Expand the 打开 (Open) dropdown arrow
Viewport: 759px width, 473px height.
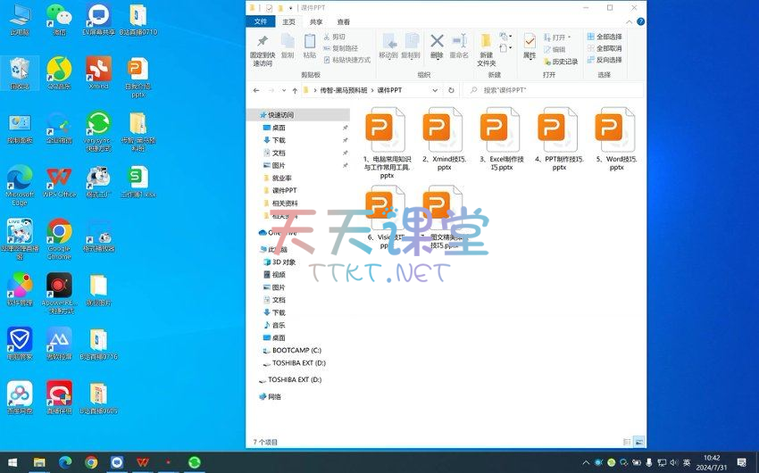click(571, 37)
